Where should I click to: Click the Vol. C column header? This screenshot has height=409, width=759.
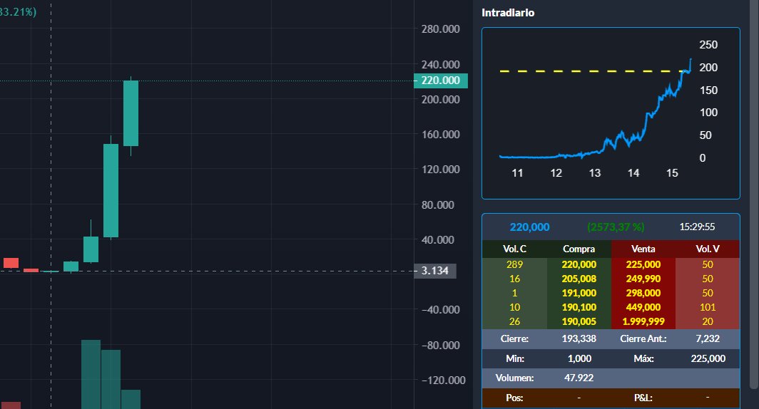pyautogui.click(x=514, y=249)
